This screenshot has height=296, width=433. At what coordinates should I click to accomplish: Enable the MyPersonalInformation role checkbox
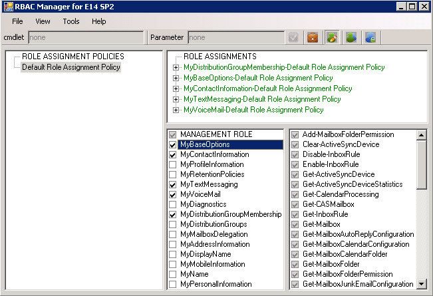tap(172, 284)
